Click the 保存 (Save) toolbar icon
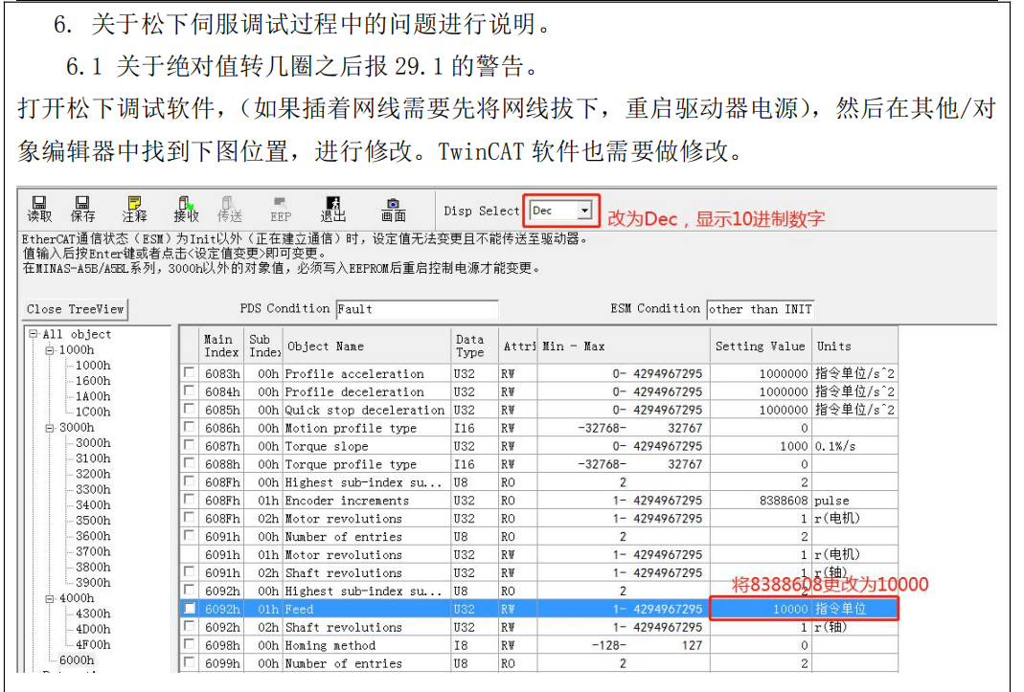1024x692 pixels. [x=82, y=209]
